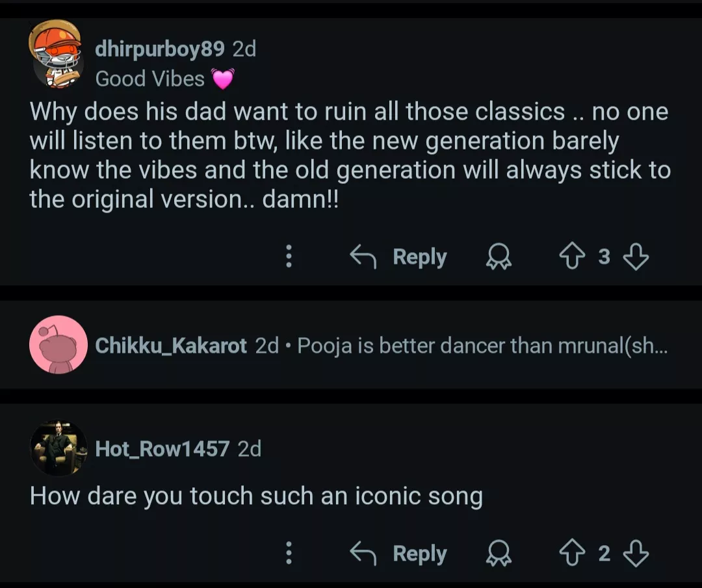Image resolution: width=702 pixels, height=588 pixels.
Task: Open the dhirpurboy89 username link
Action: (x=160, y=49)
